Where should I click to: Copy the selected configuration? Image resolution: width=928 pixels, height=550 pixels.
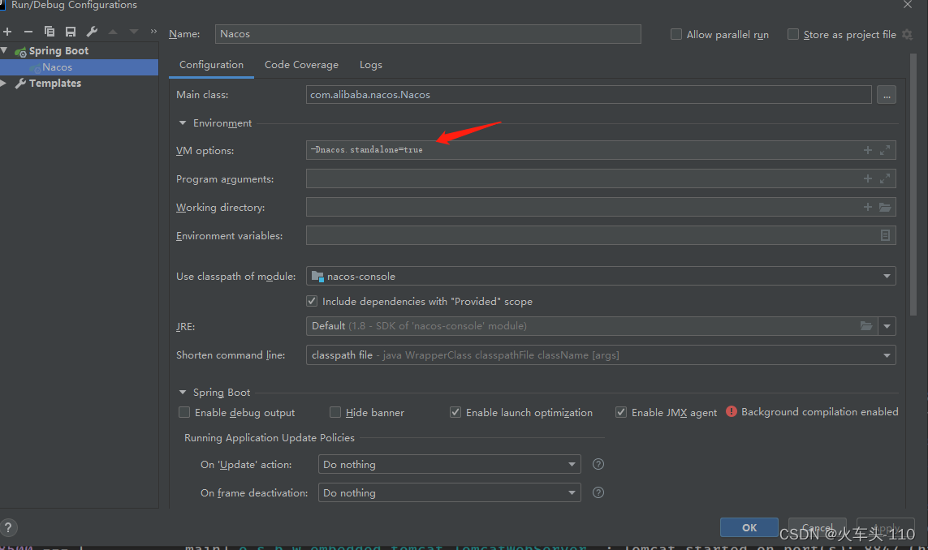50,32
